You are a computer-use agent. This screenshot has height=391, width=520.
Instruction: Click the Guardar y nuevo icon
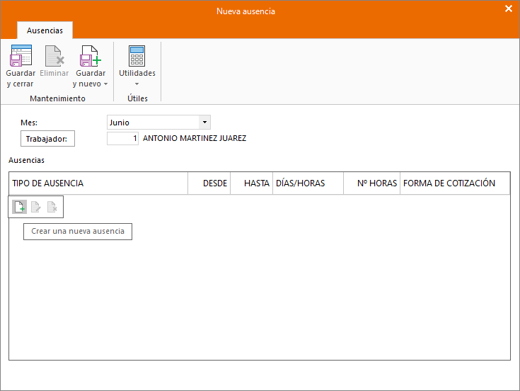91,56
